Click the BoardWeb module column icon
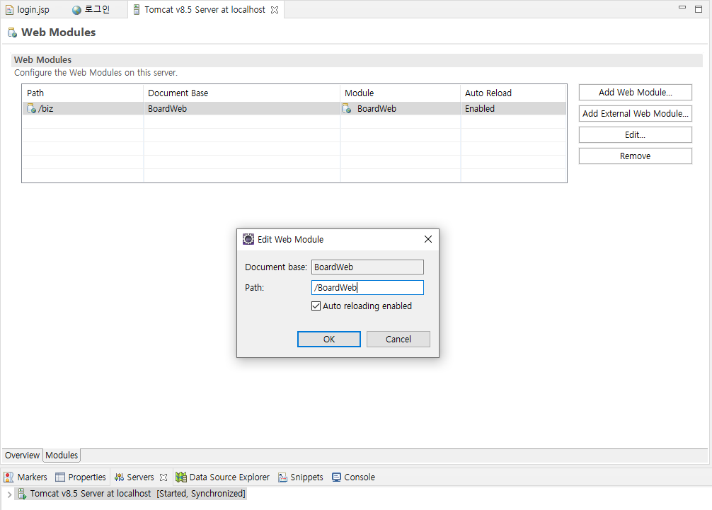Viewport: 712px width, 510px height. pos(347,108)
